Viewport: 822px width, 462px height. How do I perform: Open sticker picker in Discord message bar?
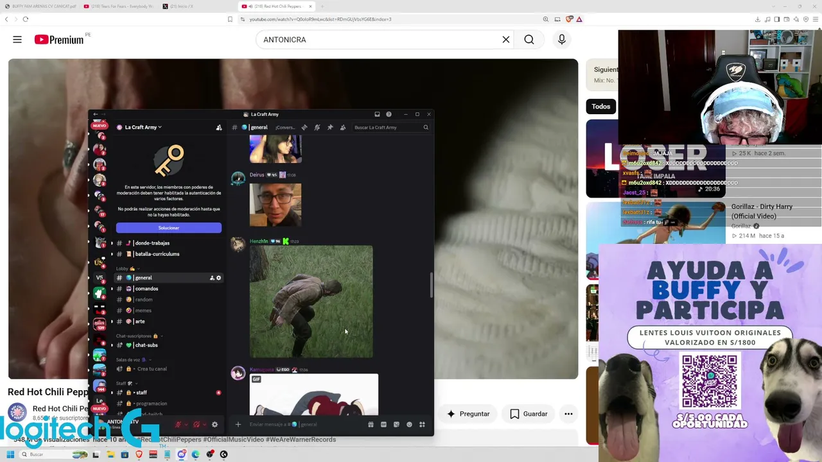click(x=396, y=424)
